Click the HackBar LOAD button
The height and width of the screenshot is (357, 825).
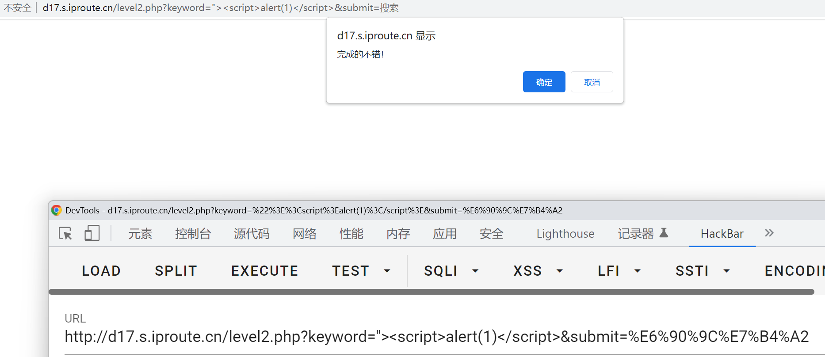click(x=101, y=271)
